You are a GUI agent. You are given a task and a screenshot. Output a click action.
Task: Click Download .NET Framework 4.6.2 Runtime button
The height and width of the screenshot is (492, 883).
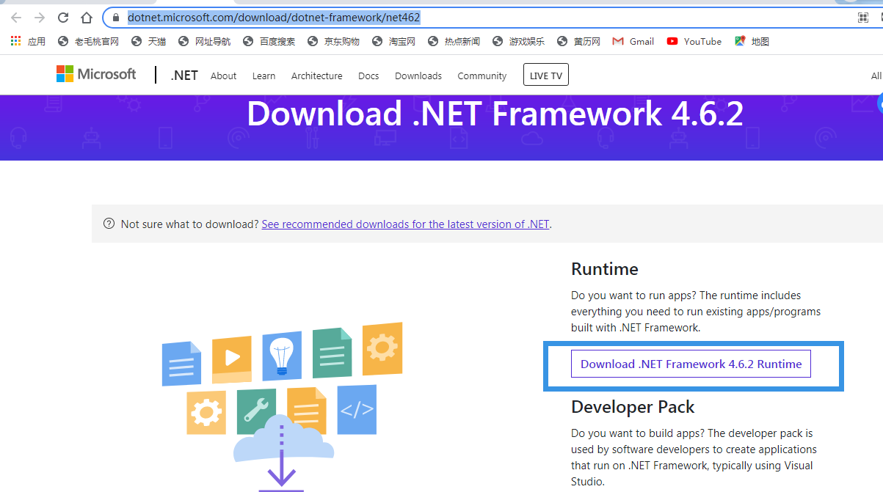[691, 364]
